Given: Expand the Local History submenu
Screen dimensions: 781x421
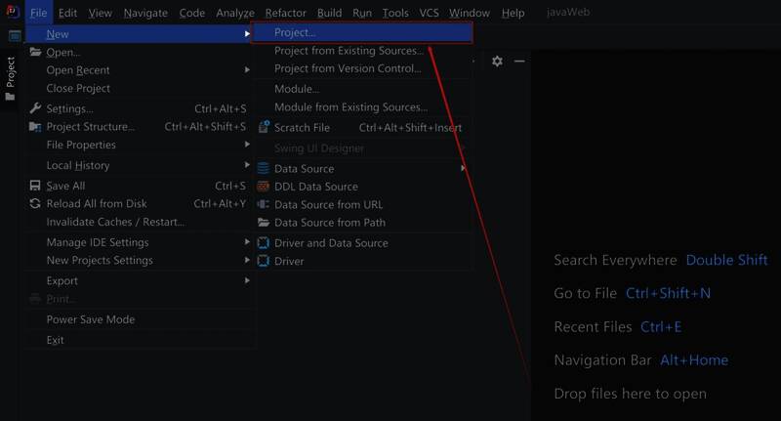Looking at the screenshot, I should pyautogui.click(x=78, y=166).
